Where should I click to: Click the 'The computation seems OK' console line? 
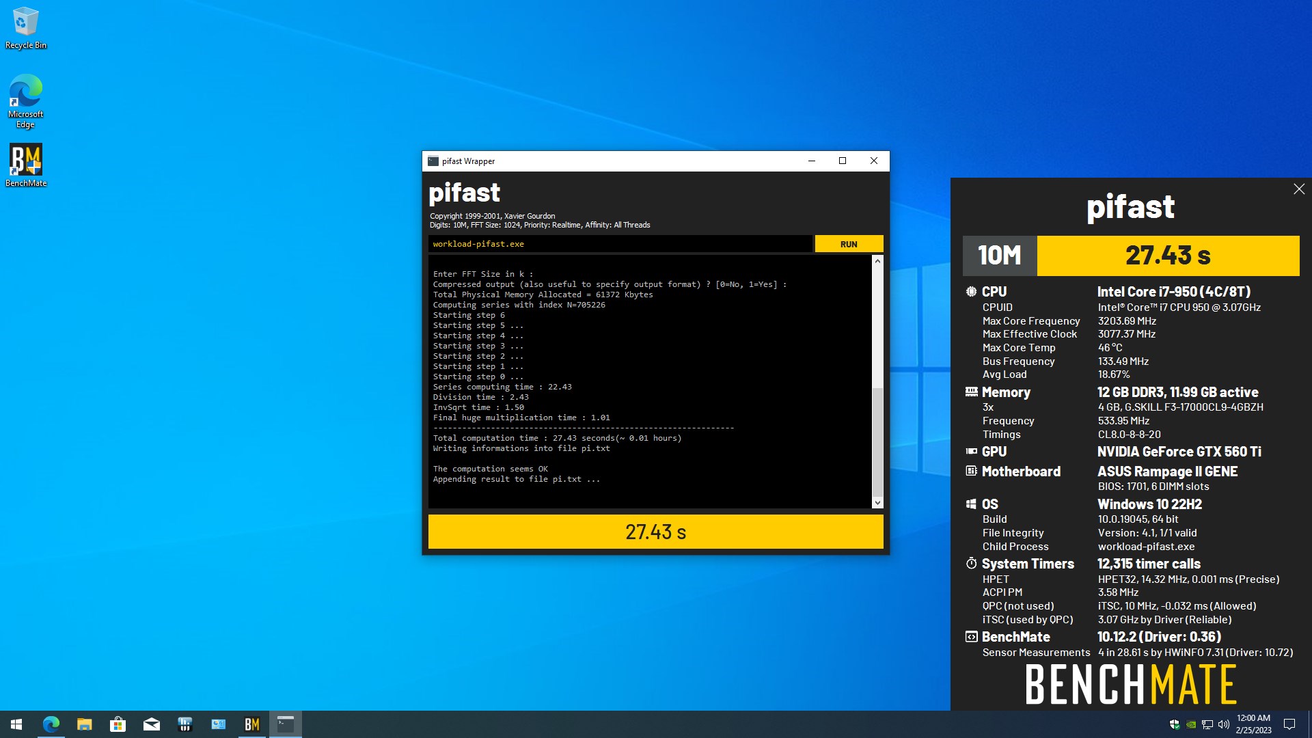pos(490,469)
